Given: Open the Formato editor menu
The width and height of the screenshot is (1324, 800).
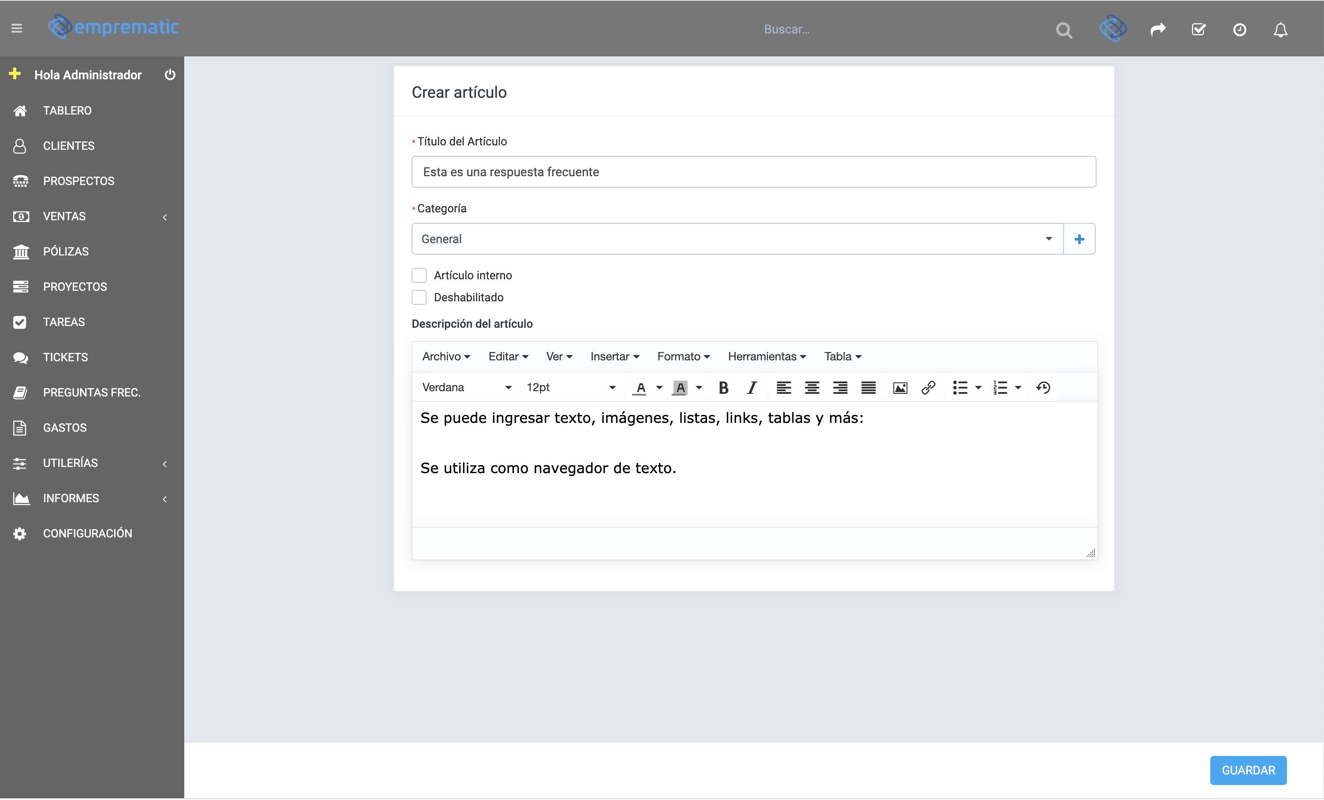Looking at the screenshot, I should point(684,356).
